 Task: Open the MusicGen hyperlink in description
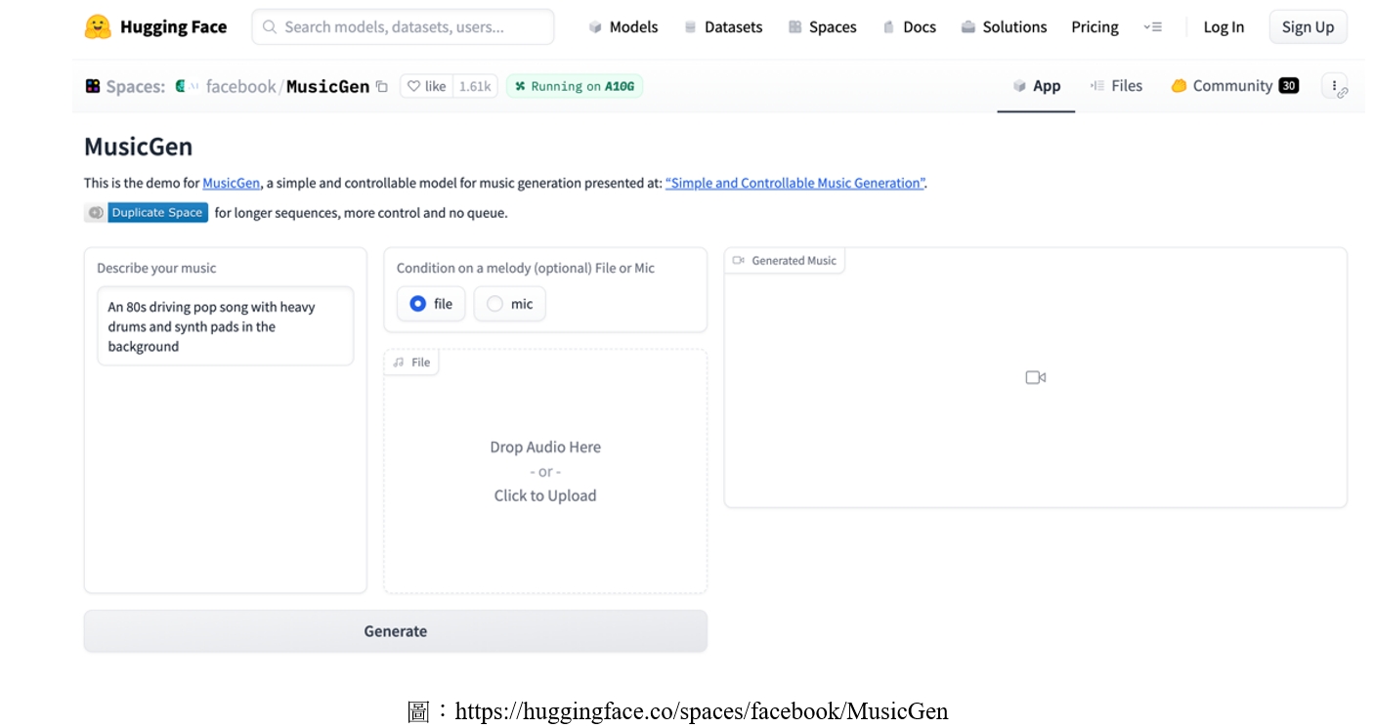point(232,183)
